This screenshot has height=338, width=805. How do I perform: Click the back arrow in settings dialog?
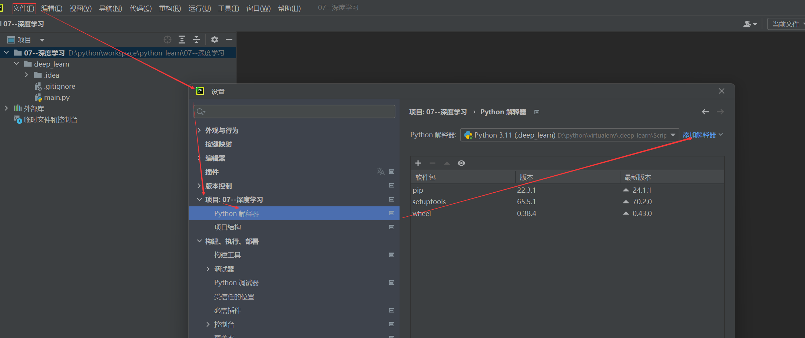tap(705, 112)
